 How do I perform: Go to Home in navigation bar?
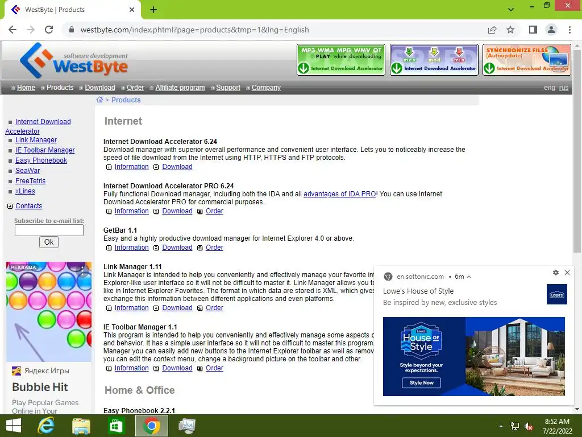click(x=26, y=88)
